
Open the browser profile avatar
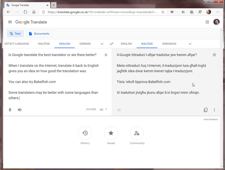coord(209,12)
